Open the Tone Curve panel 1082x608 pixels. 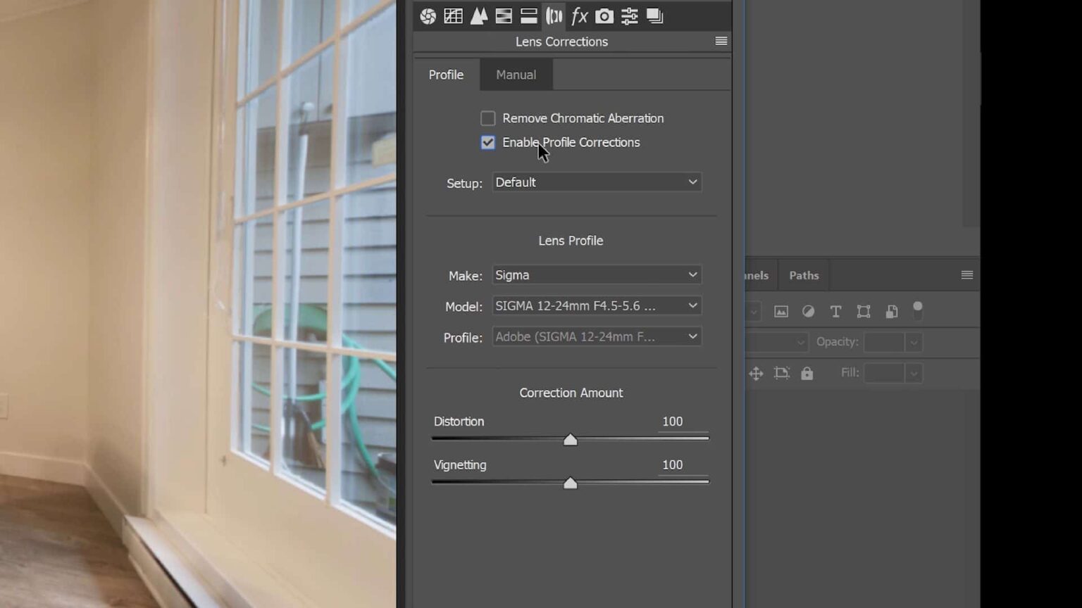click(453, 15)
